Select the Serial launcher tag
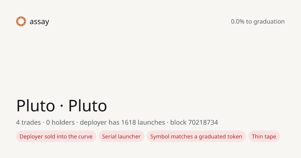 (121, 136)
